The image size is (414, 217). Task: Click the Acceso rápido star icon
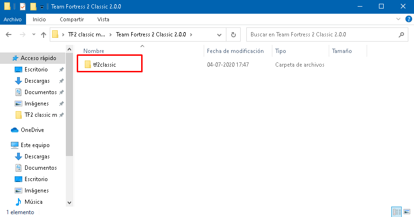tap(15, 58)
